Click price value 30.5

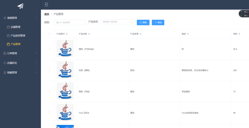(235, 49)
